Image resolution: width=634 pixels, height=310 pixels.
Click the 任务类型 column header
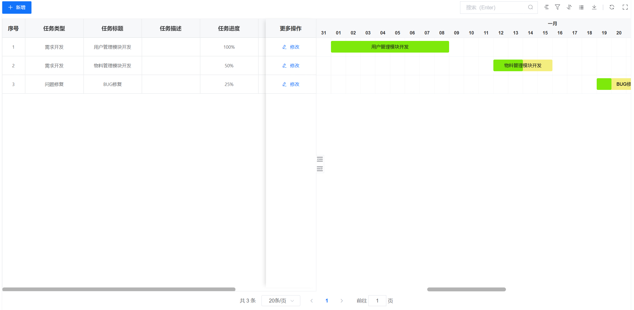[54, 28]
